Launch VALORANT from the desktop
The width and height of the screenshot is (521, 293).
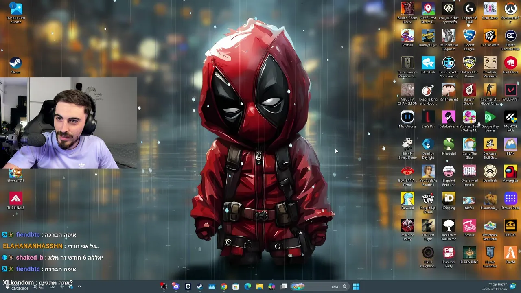[510, 92]
